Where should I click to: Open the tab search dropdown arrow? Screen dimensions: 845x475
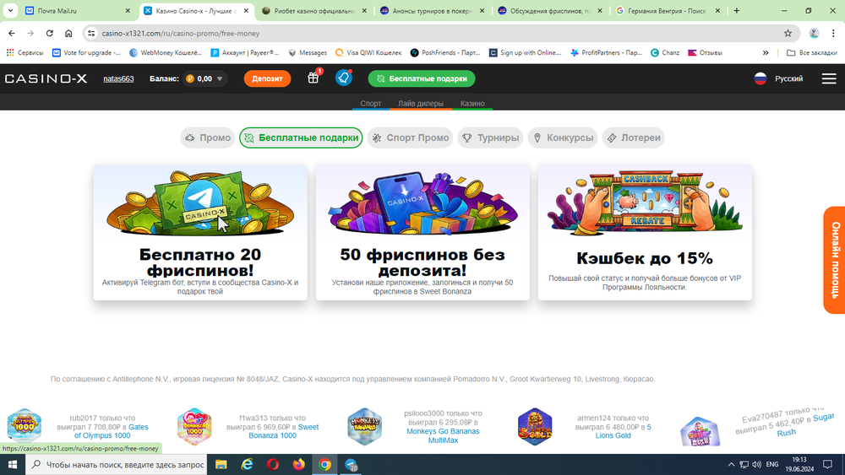[x=10, y=11]
